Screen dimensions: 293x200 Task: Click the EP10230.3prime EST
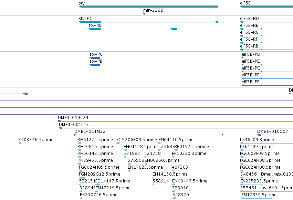(x=173, y=157)
